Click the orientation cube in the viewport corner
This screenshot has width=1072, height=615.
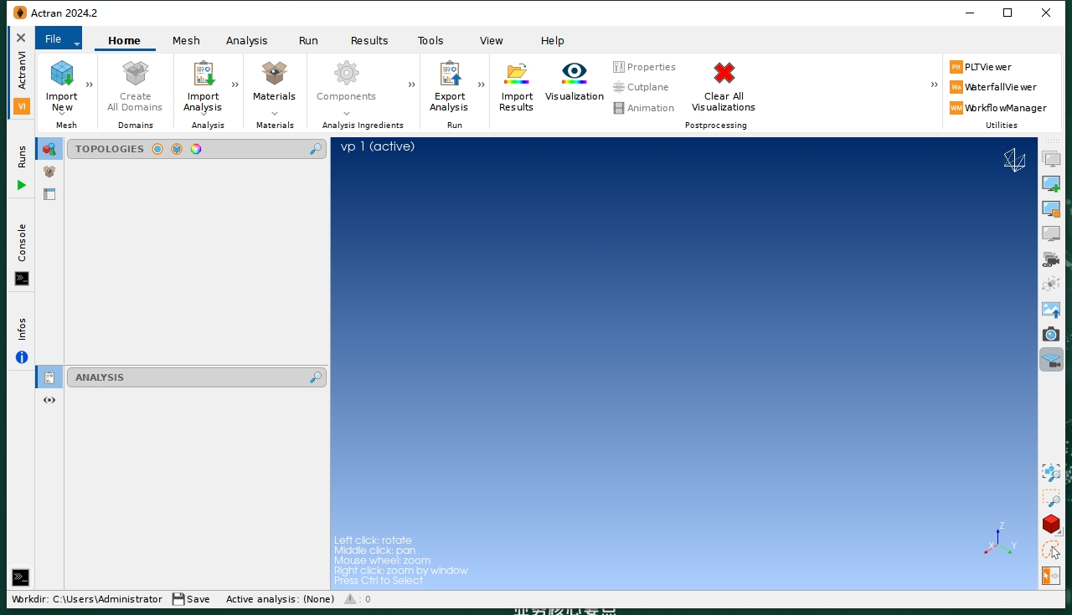pos(1014,160)
